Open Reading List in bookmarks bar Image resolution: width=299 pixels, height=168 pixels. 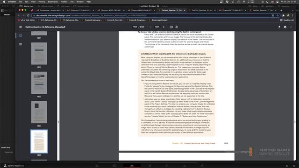tap(287, 20)
